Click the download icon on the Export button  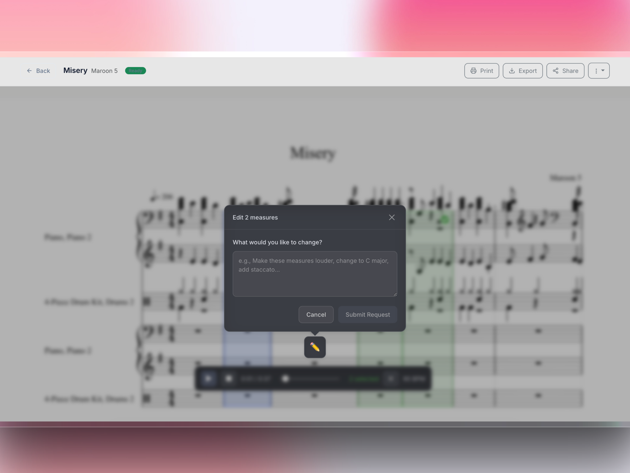(512, 71)
